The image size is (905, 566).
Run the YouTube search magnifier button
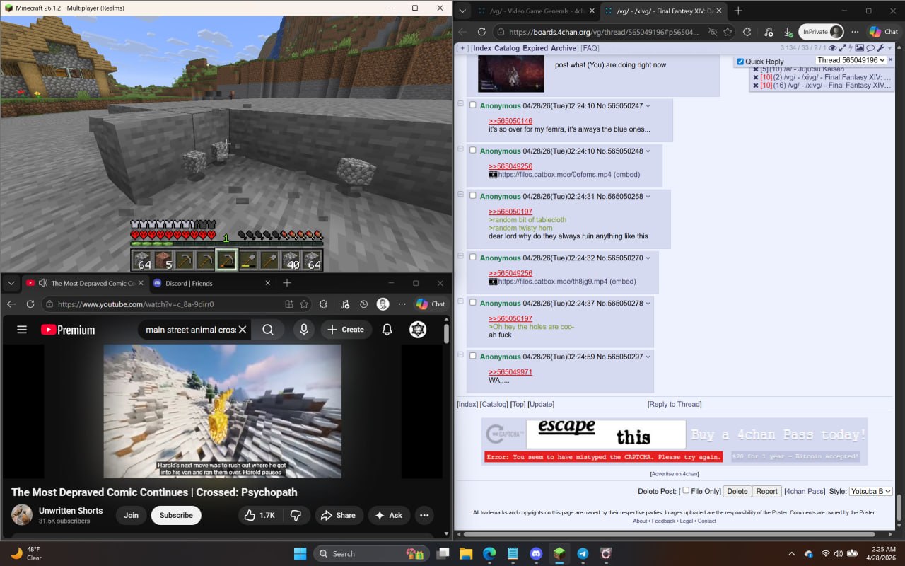pos(268,330)
